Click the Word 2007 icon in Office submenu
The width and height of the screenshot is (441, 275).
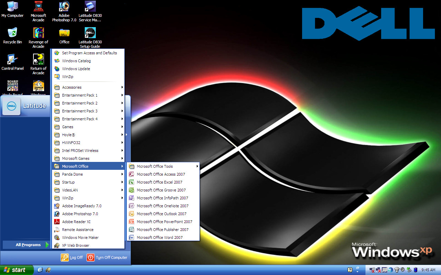131,238
